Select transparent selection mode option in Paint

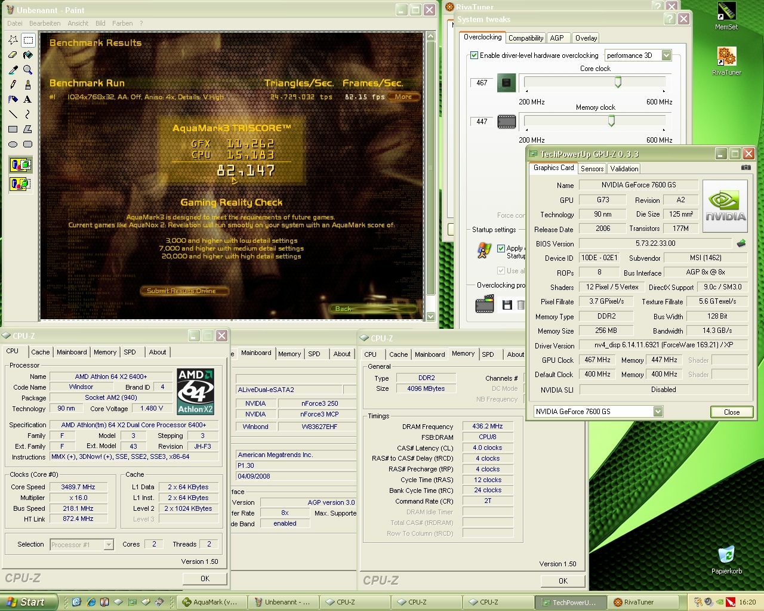[20, 184]
